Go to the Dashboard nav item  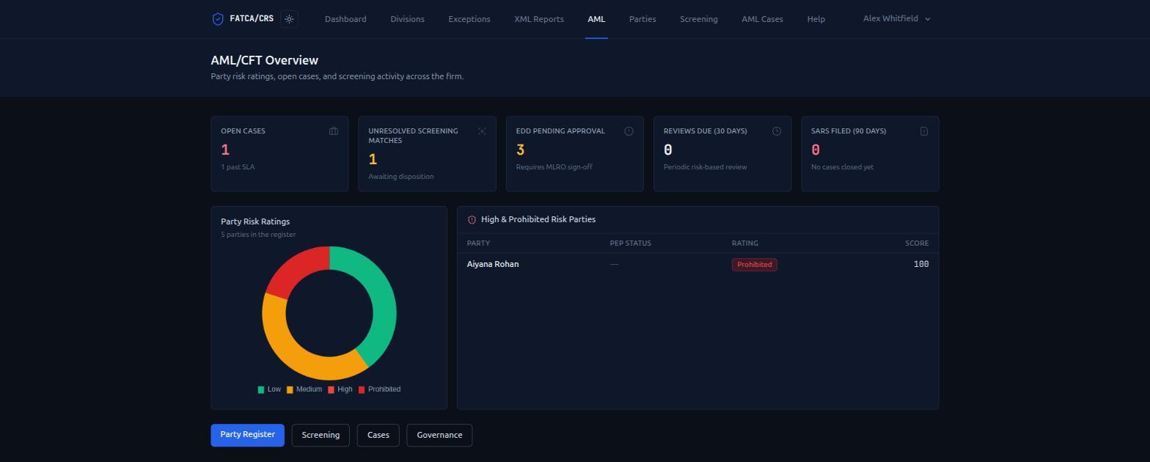pyautogui.click(x=345, y=19)
